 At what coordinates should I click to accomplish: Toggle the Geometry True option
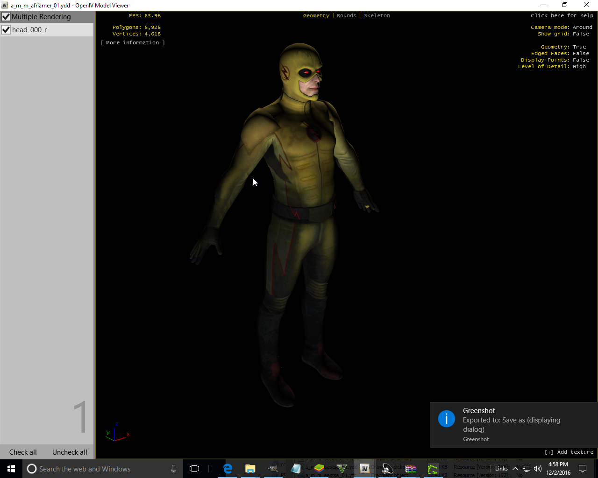(x=563, y=47)
